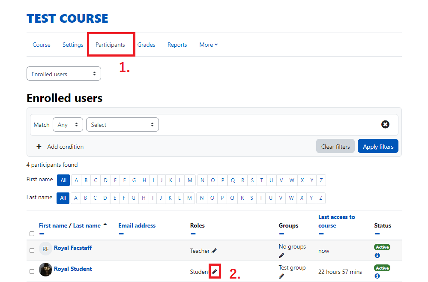Filter Last name by letter S
428x282 pixels.
click(251, 198)
